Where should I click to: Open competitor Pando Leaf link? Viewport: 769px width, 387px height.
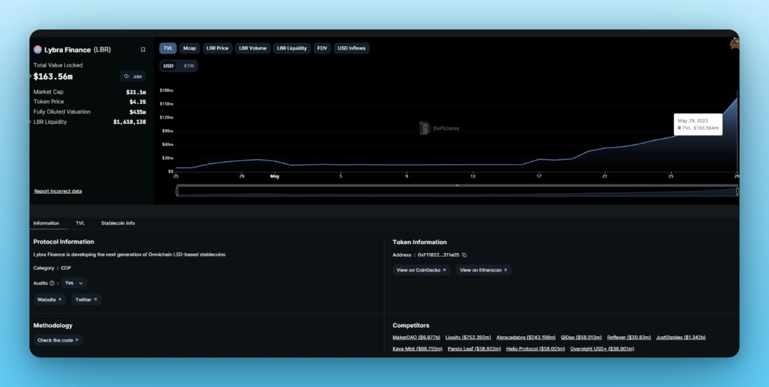[x=474, y=349]
